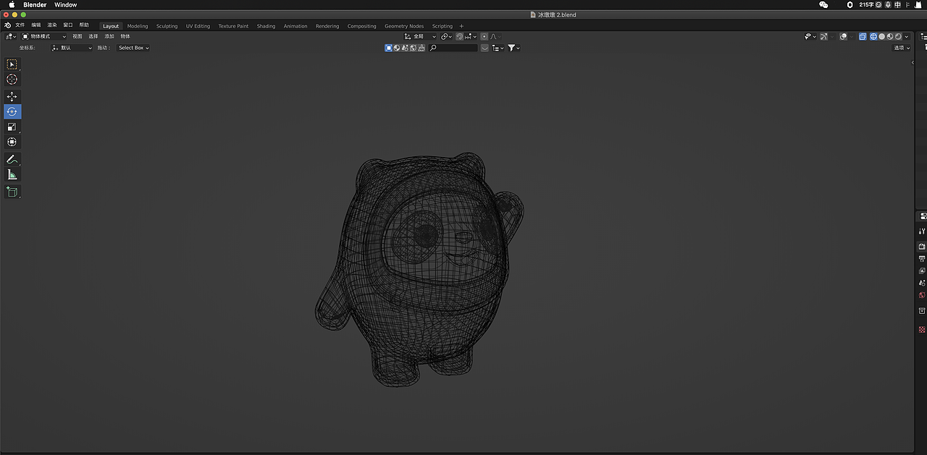
Task: Expand the Select Box drag dropdown
Action: point(132,48)
